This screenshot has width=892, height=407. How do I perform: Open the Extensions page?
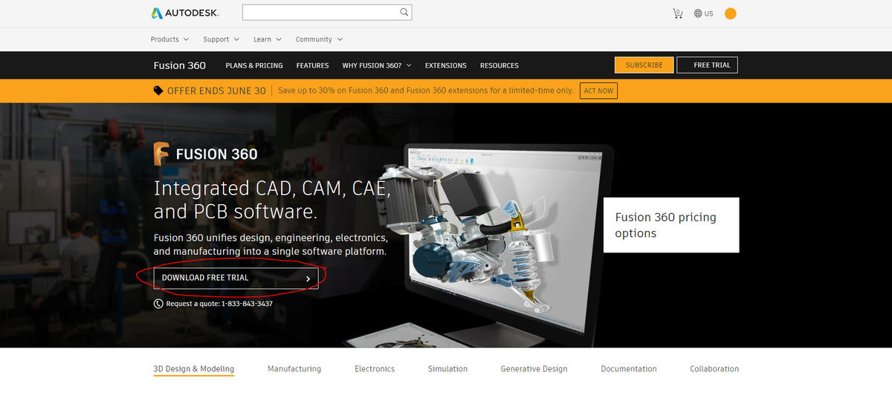446,65
